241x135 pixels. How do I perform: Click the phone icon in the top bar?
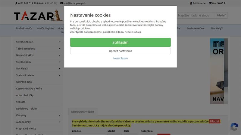pos(16,3)
